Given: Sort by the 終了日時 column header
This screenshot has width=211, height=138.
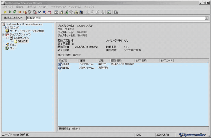Looking at the screenshot, I should (147, 61).
